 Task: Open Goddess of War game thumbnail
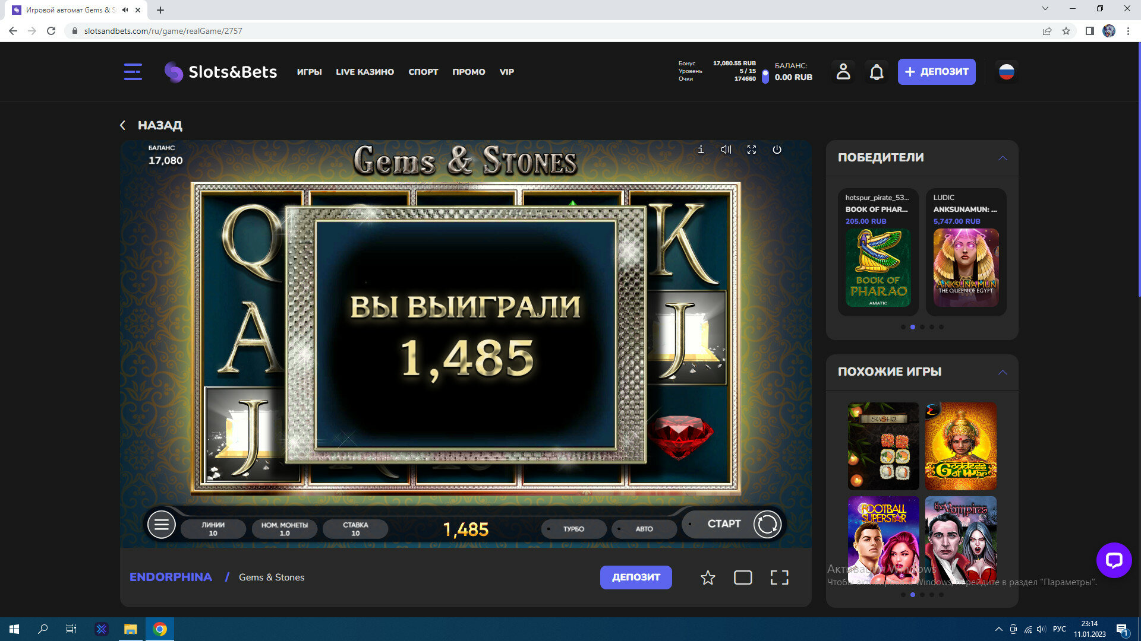coord(960,446)
